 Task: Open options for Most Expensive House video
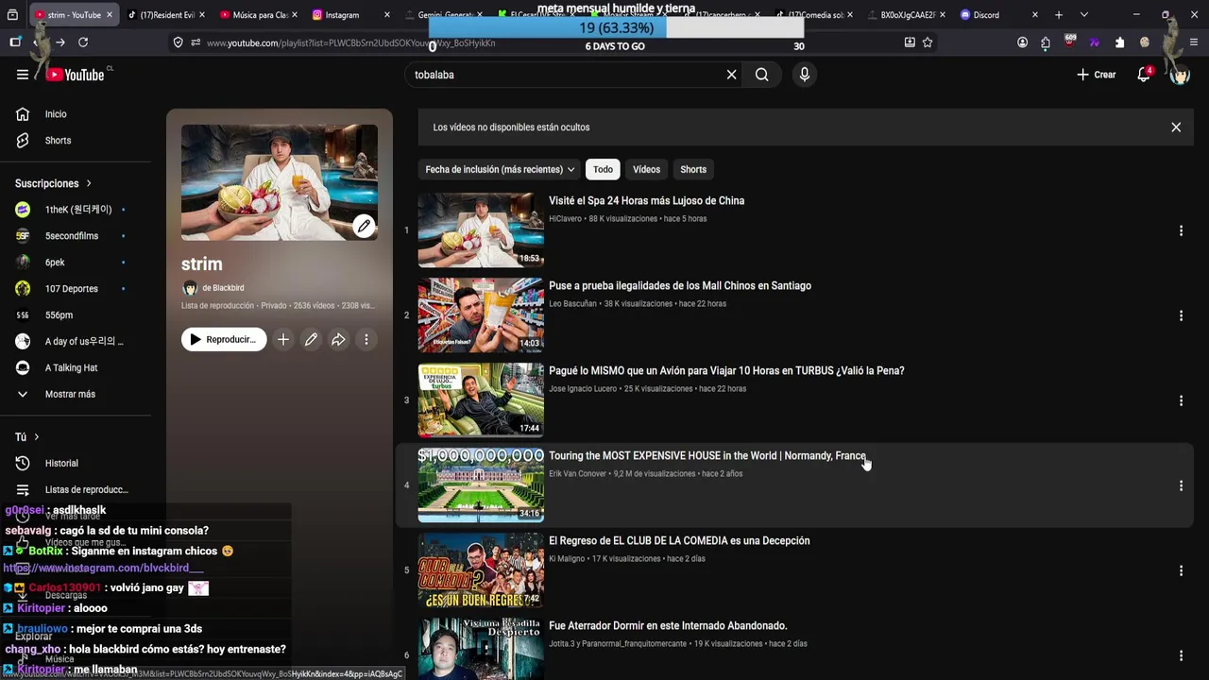(1181, 485)
